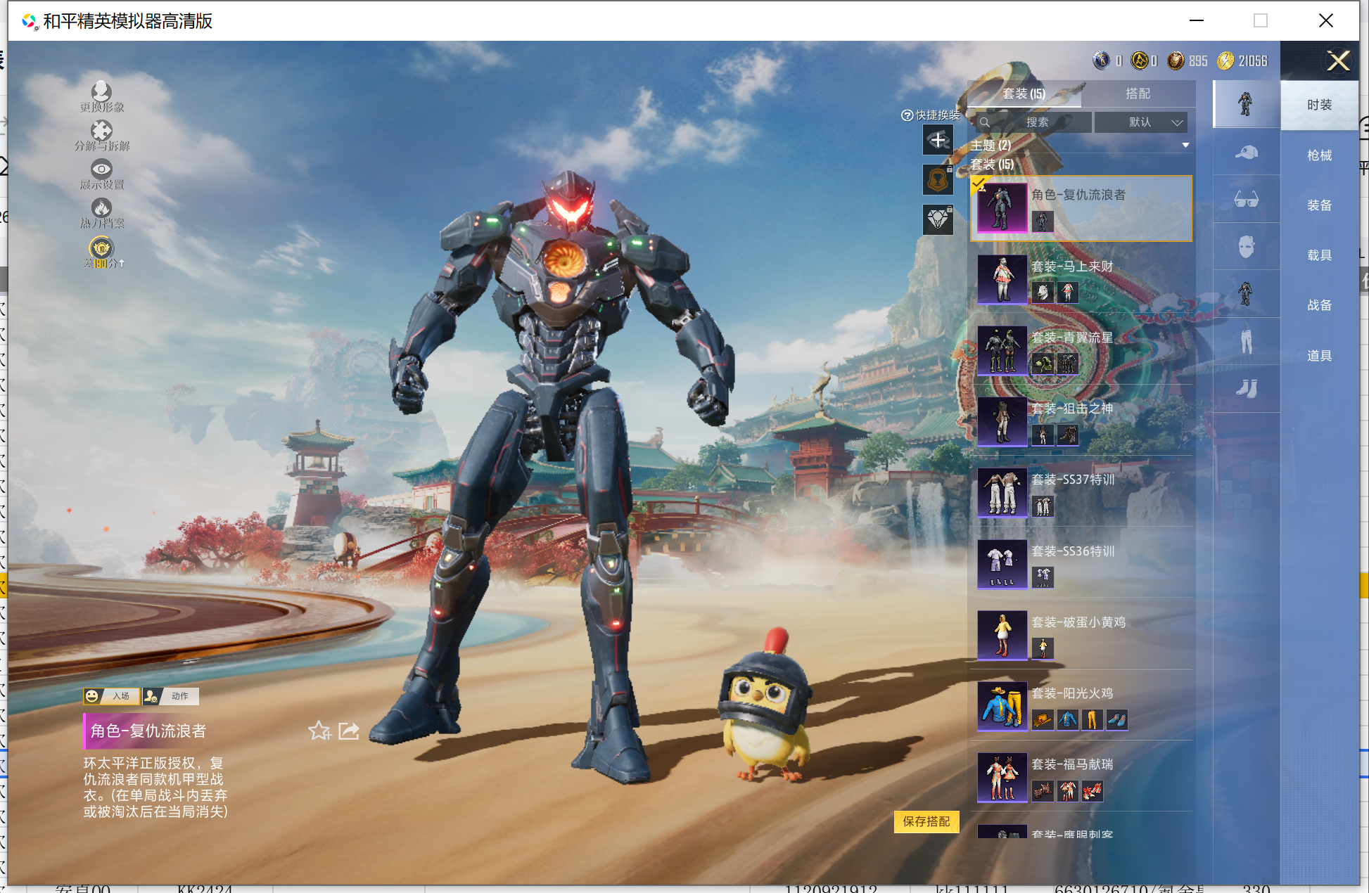Viewport: 1369px width, 893px height.
Task: Click the share arrow icon
Action: point(349,731)
